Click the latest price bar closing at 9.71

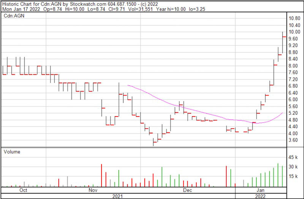[283, 43]
